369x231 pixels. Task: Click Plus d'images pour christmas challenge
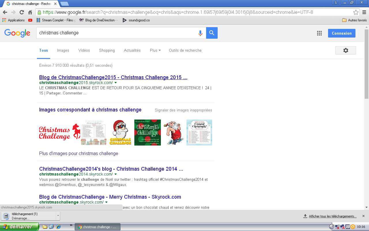(79, 153)
